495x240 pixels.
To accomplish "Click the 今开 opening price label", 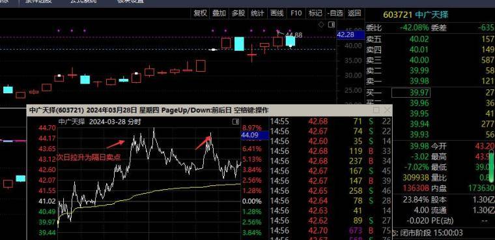I will click(x=439, y=146).
